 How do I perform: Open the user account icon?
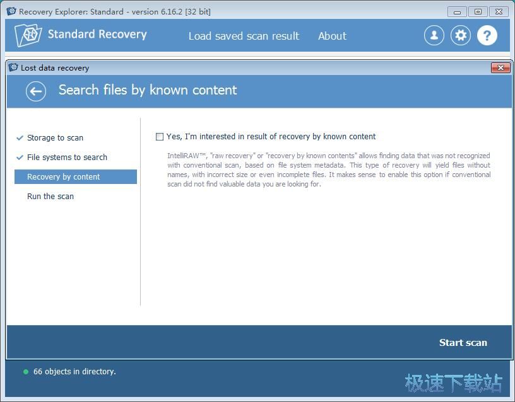click(434, 35)
